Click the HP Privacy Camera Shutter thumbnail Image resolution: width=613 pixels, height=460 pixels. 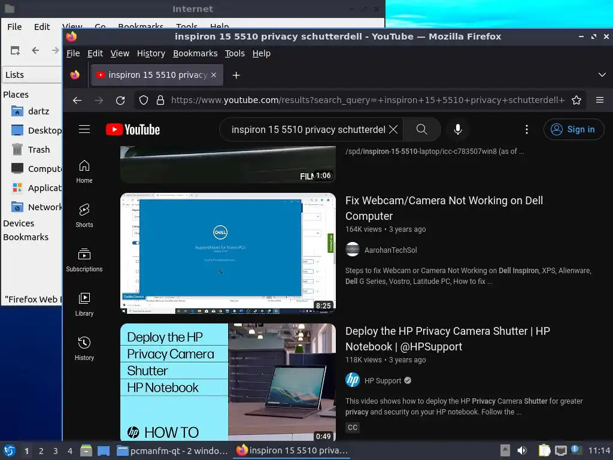click(x=228, y=382)
